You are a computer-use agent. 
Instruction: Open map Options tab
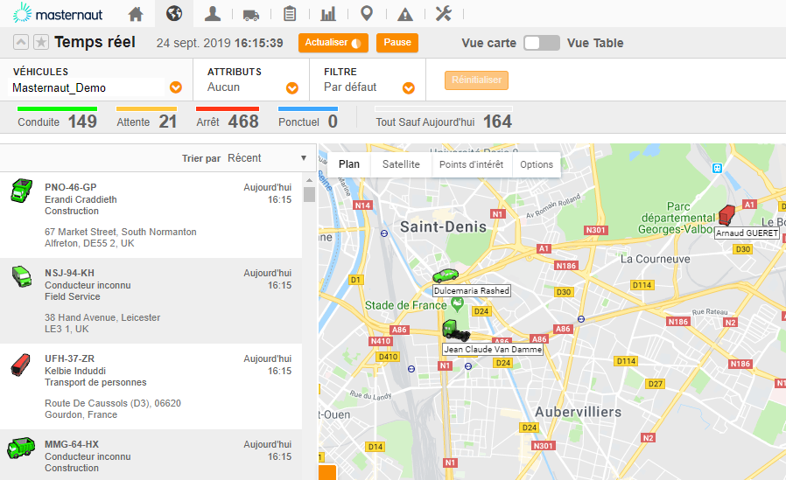[x=537, y=164]
